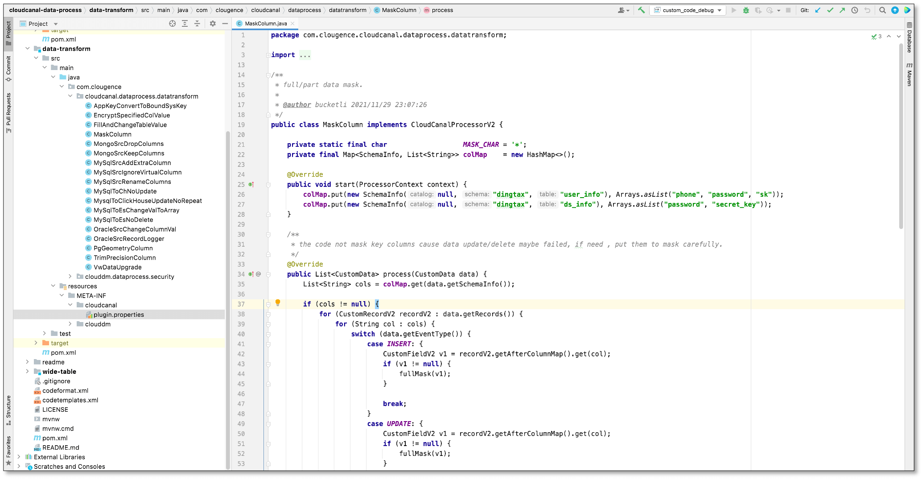Screen dimensions: 922x480
Task: Click Expand All in Project panel
Action: point(185,24)
